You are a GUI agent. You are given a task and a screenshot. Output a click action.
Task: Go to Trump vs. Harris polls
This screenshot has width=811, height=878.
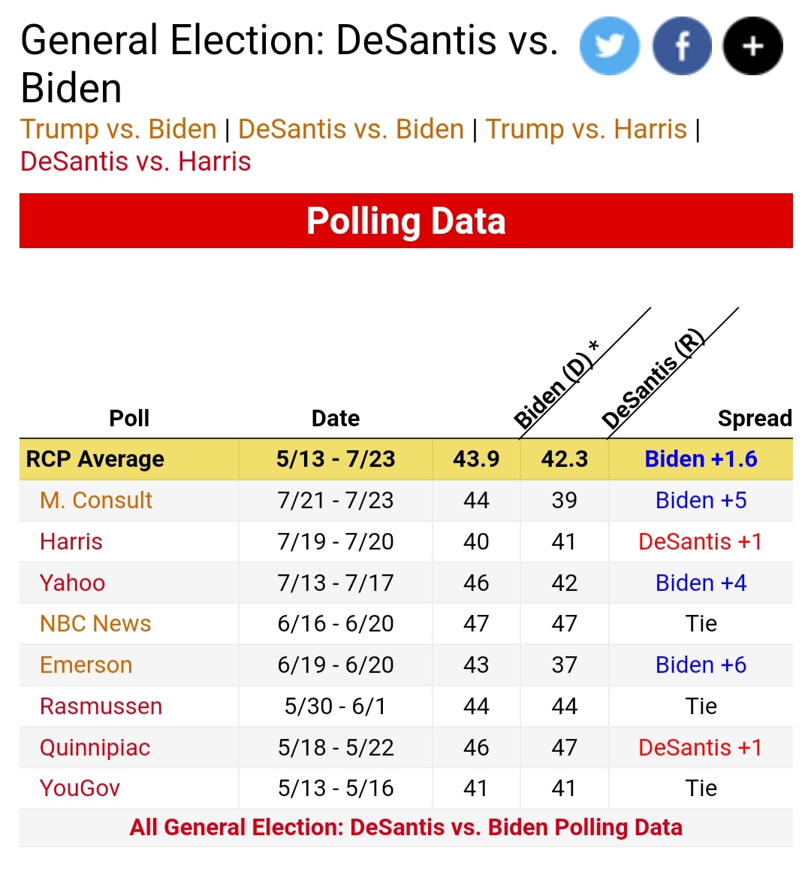pyautogui.click(x=586, y=129)
